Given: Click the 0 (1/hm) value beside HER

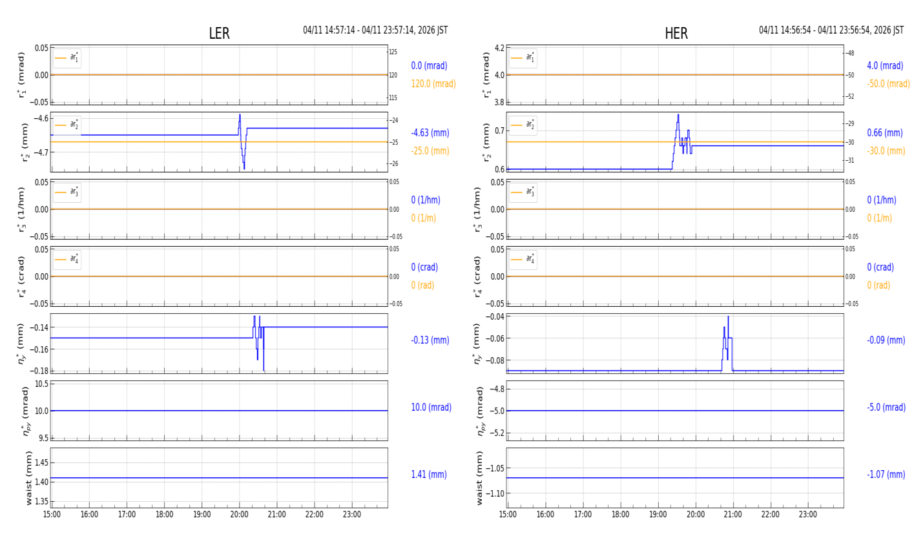Looking at the screenshot, I should point(882,200).
